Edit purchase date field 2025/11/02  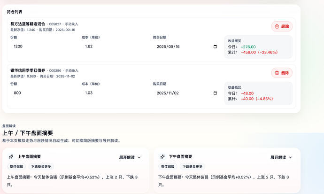coord(187,93)
